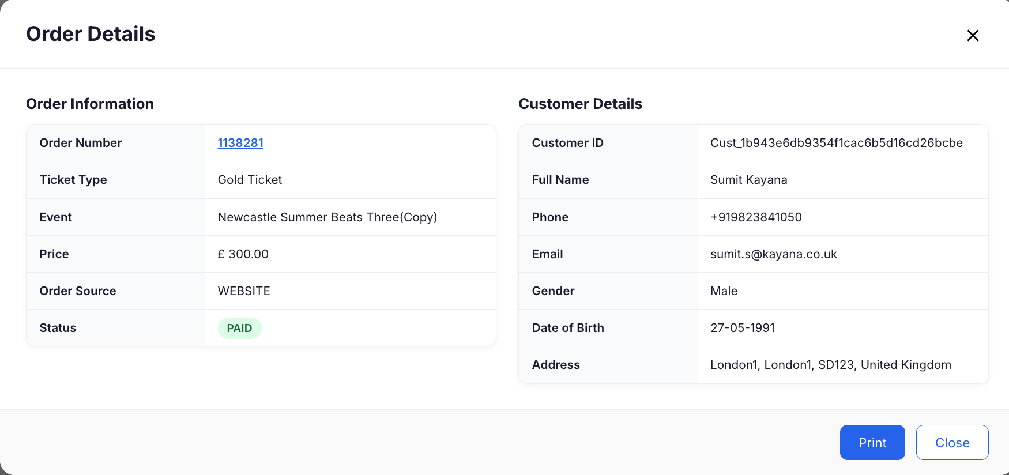Click the Order Number row label
Viewport: 1009px width, 475px height.
81,143
